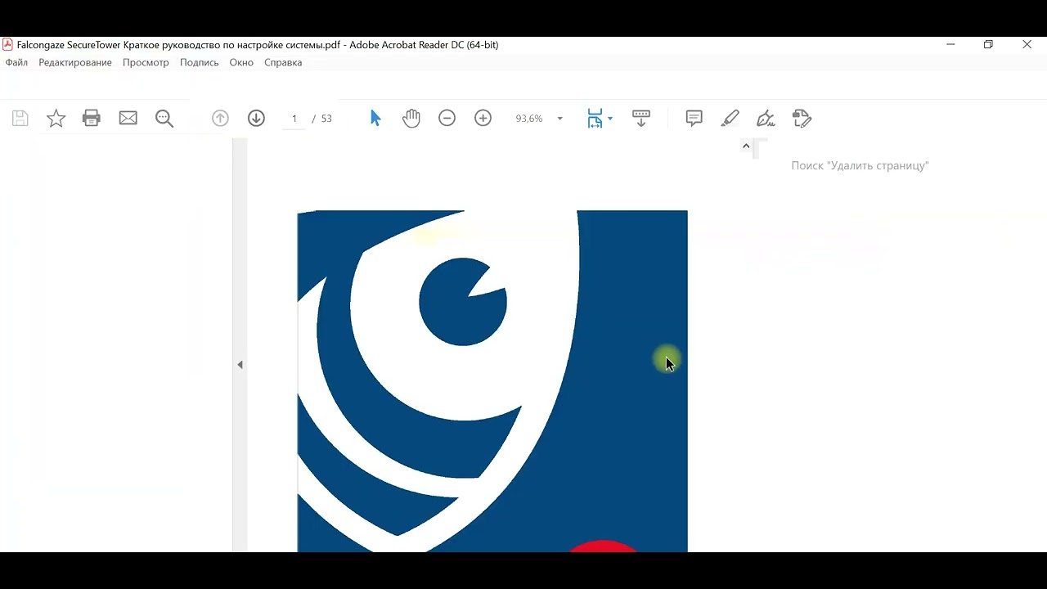Click the 93,6% zoom value field
This screenshot has height=589, width=1047.
coord(529,119)
